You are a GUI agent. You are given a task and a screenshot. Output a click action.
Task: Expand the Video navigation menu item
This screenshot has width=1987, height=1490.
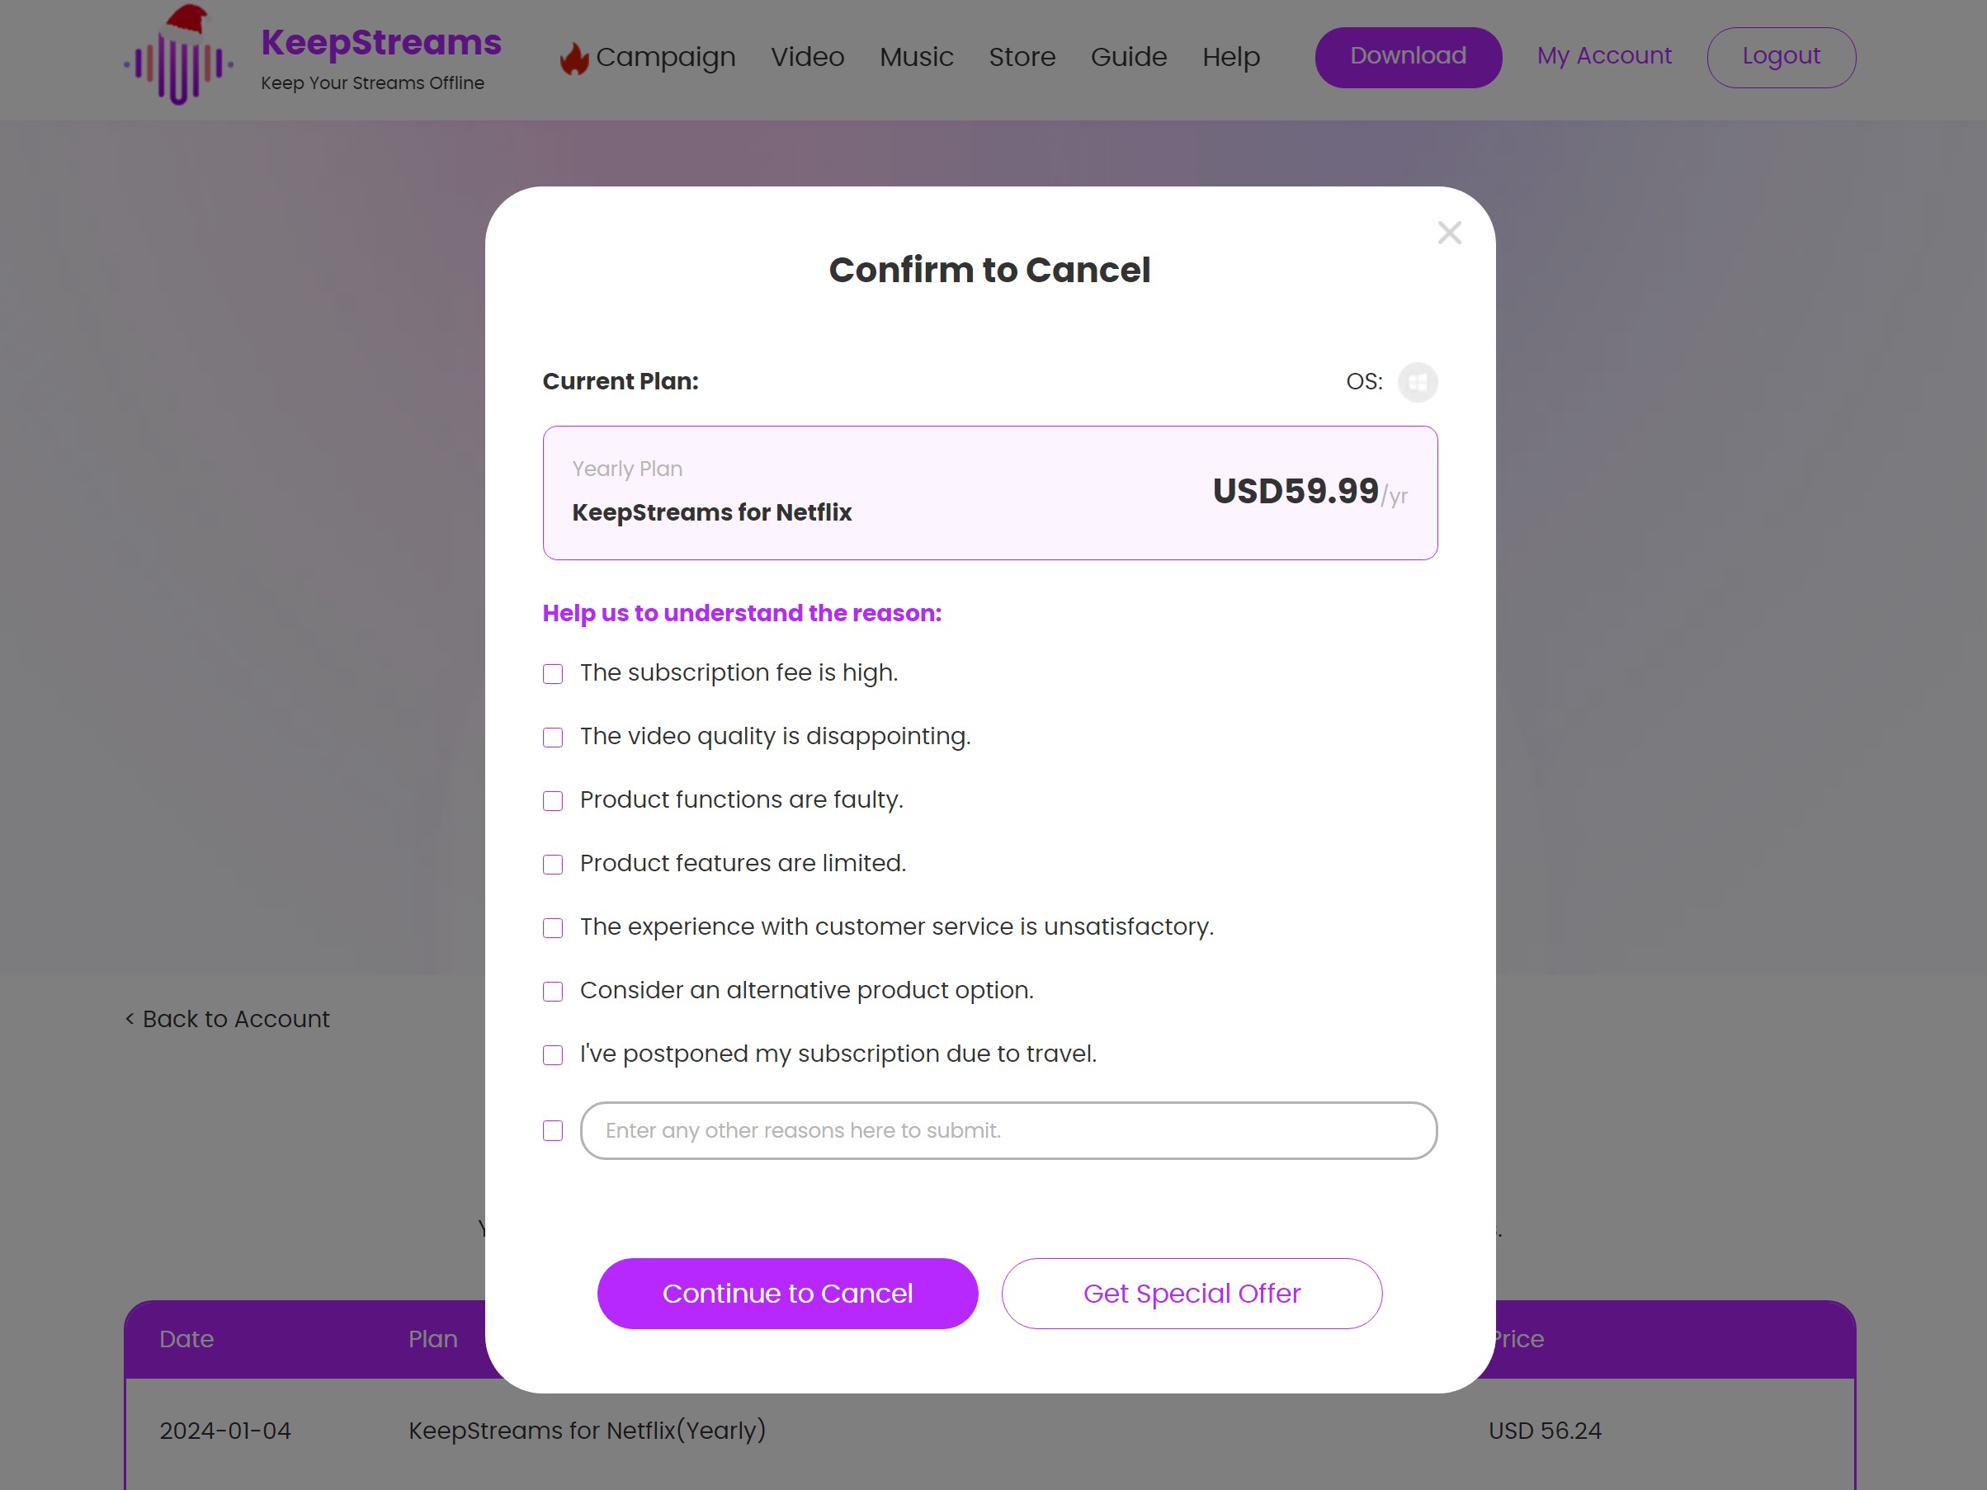(807, 56)
